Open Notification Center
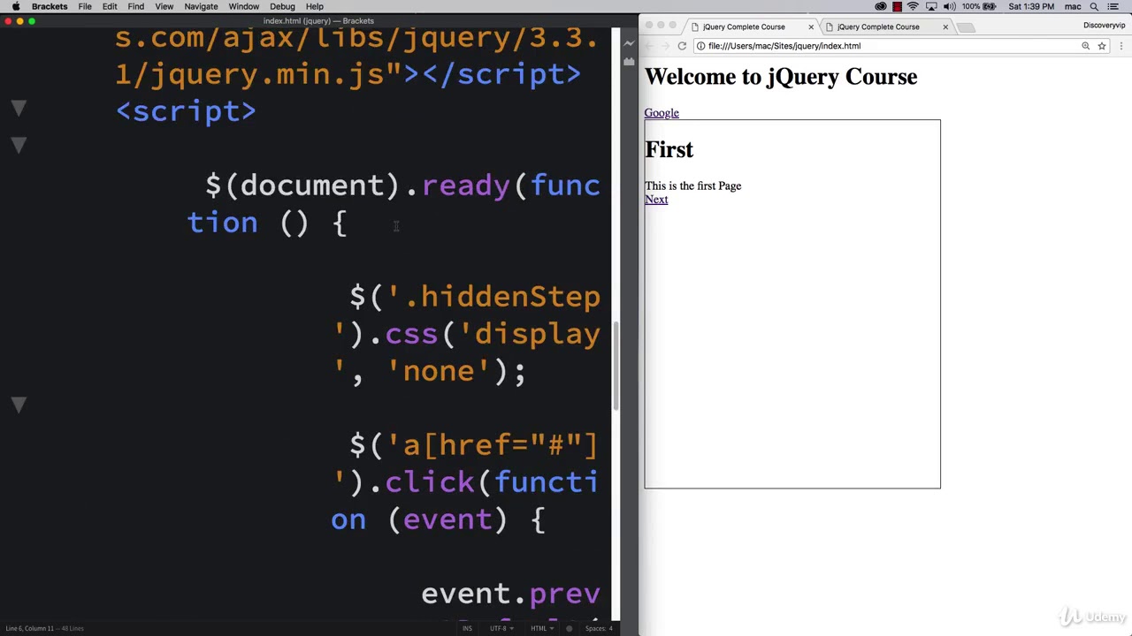 tap(1113, 6)
